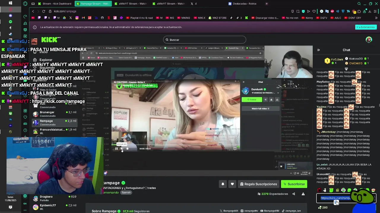380x213 pixels.
Task: Open the Opera sidebar Discord icon
Action: pos(10,15)
